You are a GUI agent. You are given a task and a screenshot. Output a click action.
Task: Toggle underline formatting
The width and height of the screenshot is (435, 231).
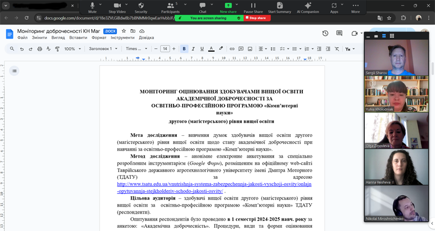click(x=202, y=49)
